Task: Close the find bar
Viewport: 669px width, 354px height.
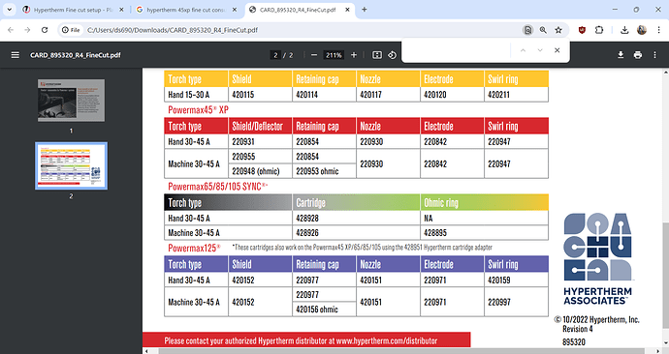Action: coord(557,50)
